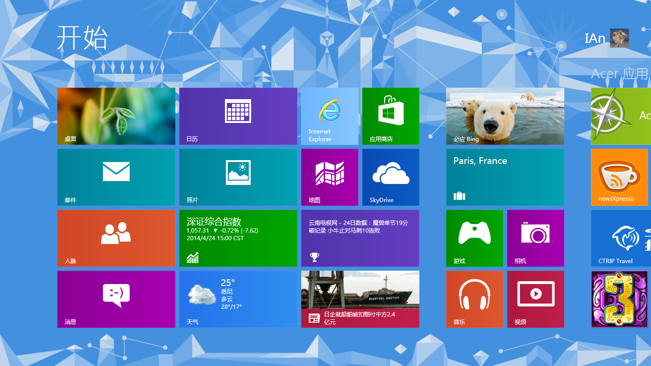Open the SkyDrive tile
Viewport: 651px width, 366px height.
(391, 177)
